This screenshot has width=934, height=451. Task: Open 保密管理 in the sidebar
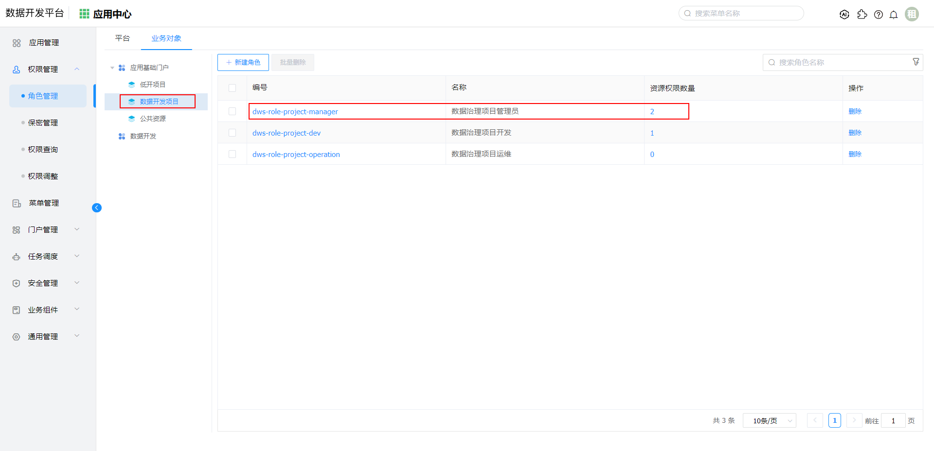click(43, 123)
